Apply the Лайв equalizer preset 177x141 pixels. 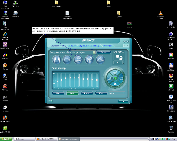tap(73, 93)
